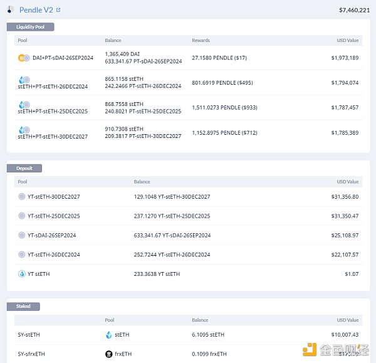Select pool name DAI+PT-sDAI-26SEP2024
The width and height of the screenshot is (376, 363).
click(x=63, y=58)
